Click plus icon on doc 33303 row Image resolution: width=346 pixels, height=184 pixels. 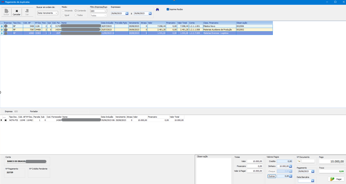2,33
